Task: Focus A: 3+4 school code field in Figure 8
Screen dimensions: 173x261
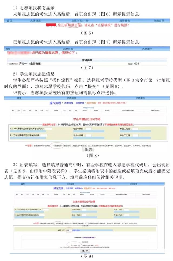Action: click(x=48, y=129)
